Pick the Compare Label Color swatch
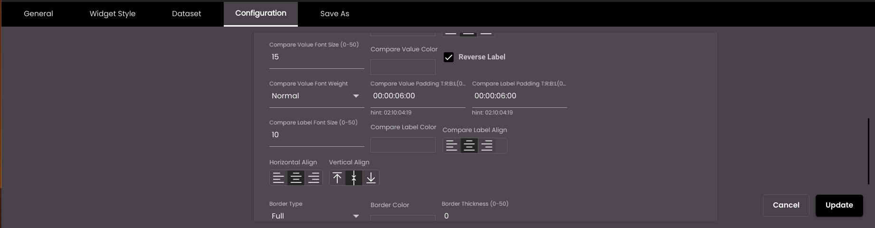Screen dimensions: 875x228 (x=403, y=145)
